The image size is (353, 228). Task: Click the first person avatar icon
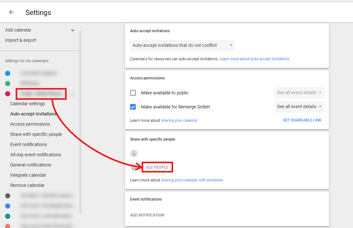[134, 153]
